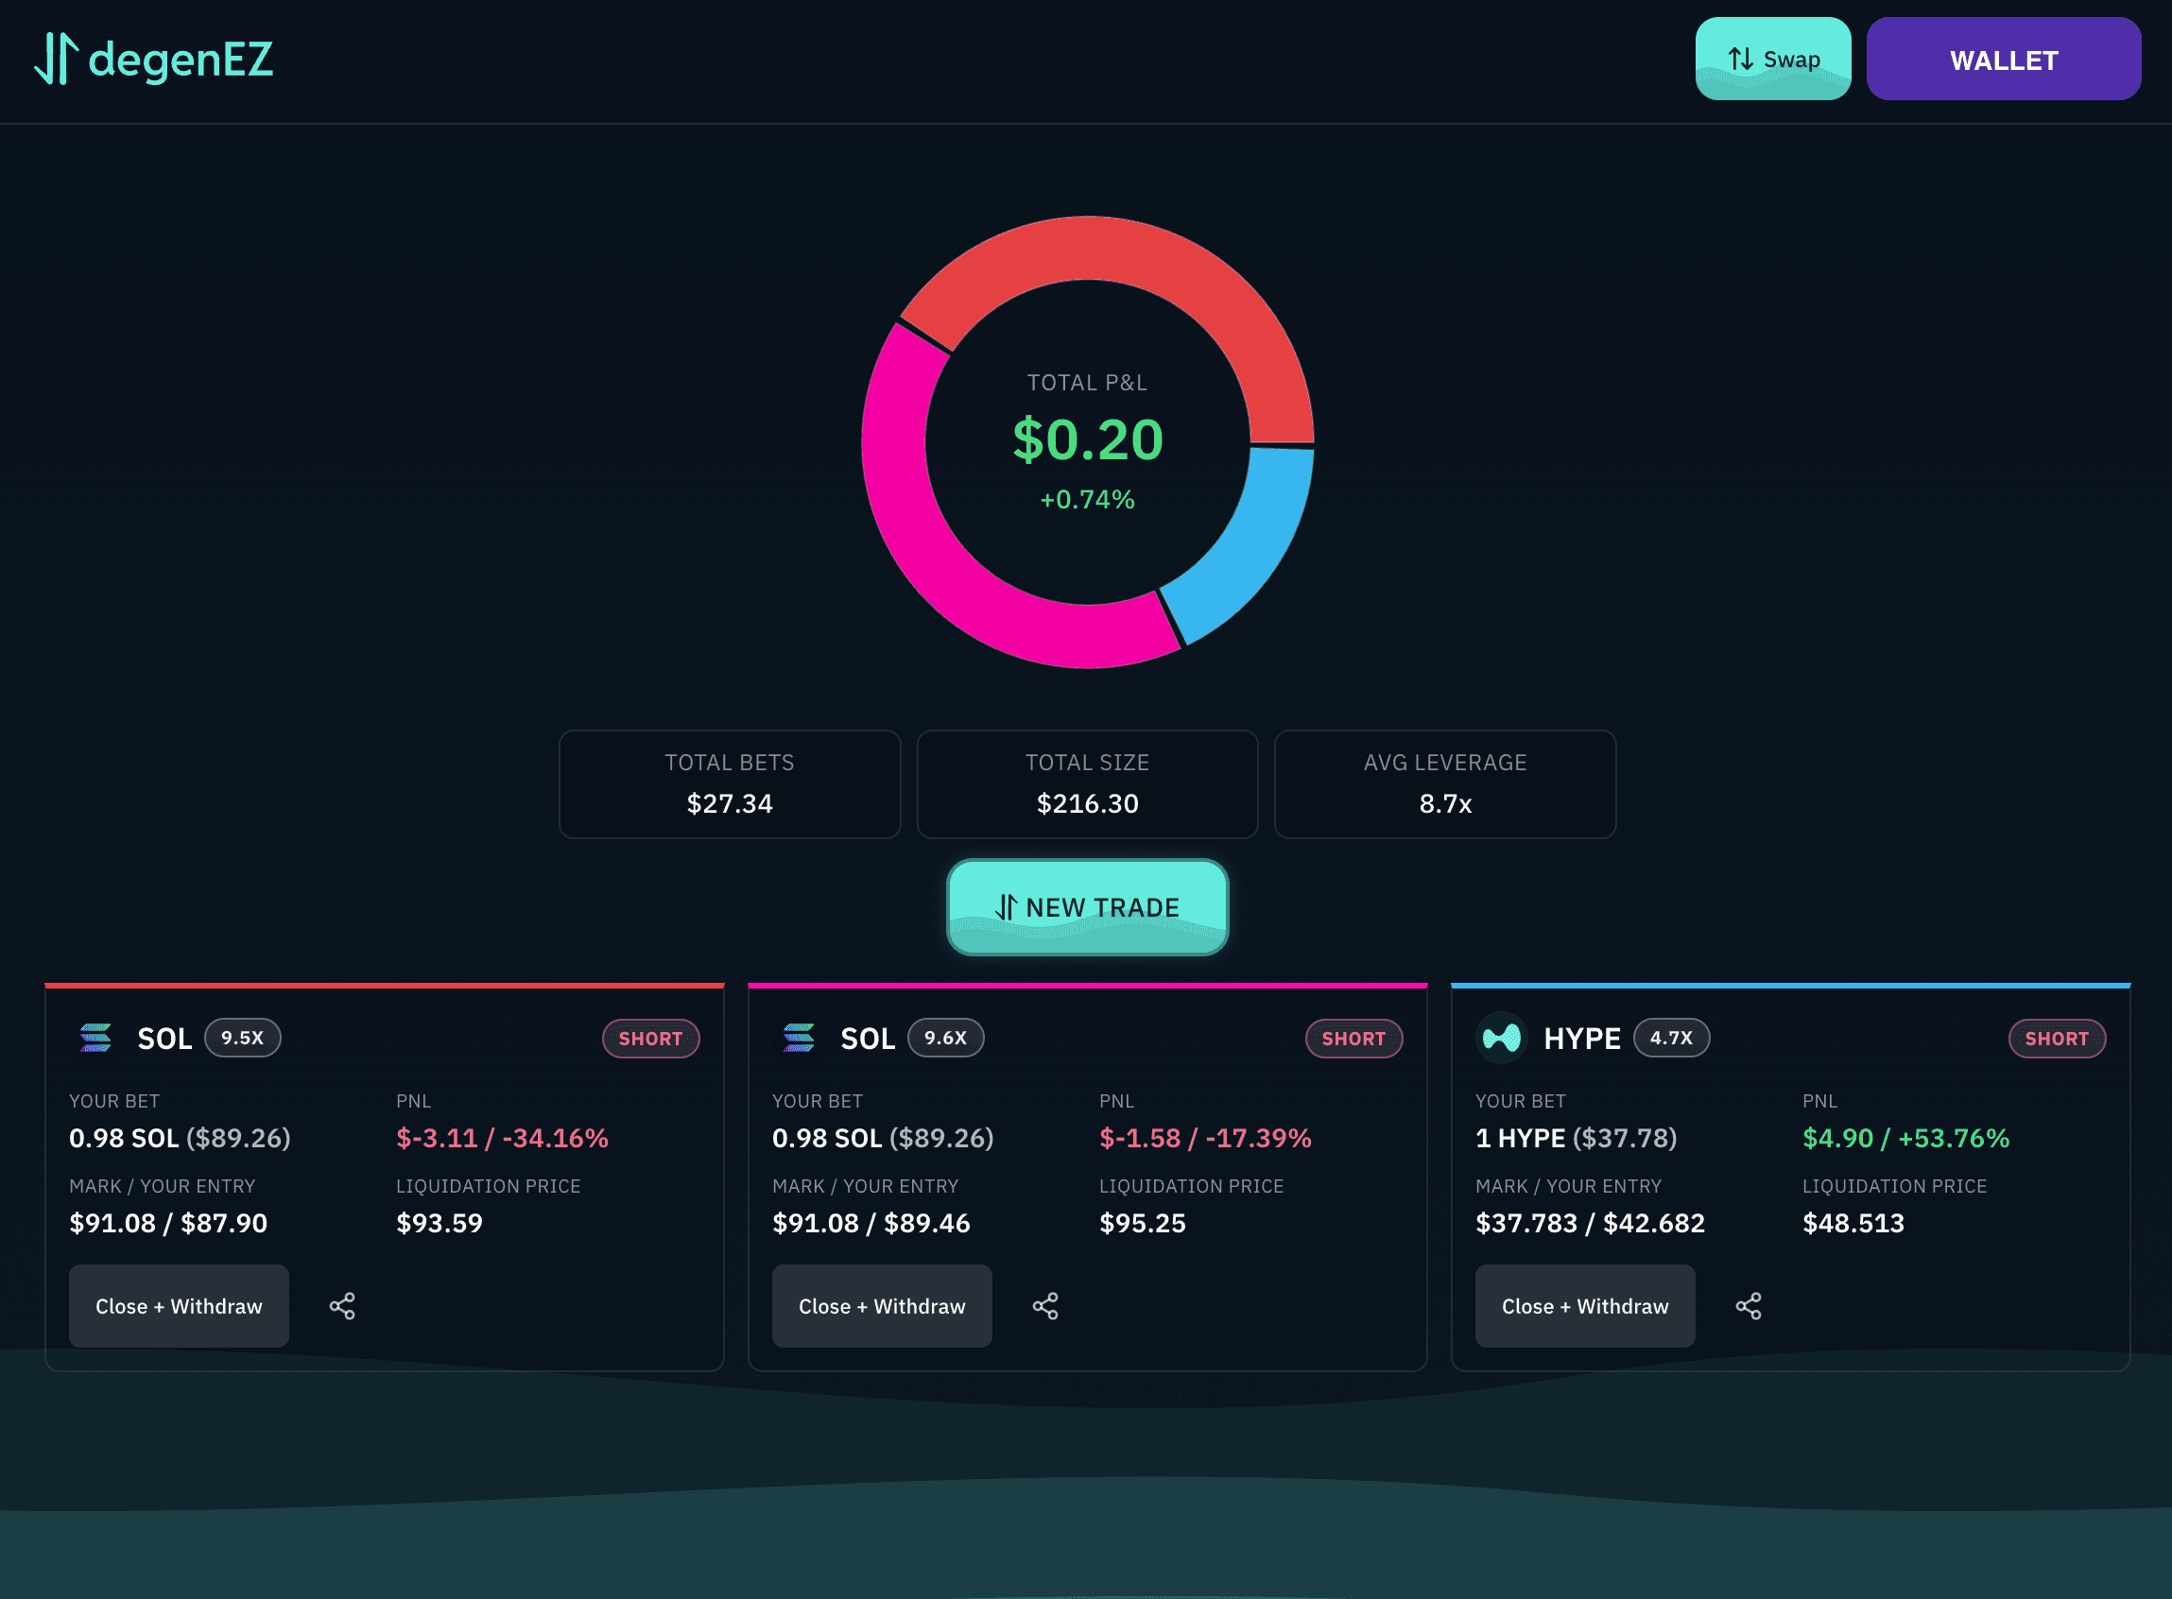This screenshot has width=2172, height=1599.
Task: Close + Withdraw the HYPE position
Action: tap(1584, 1306)
